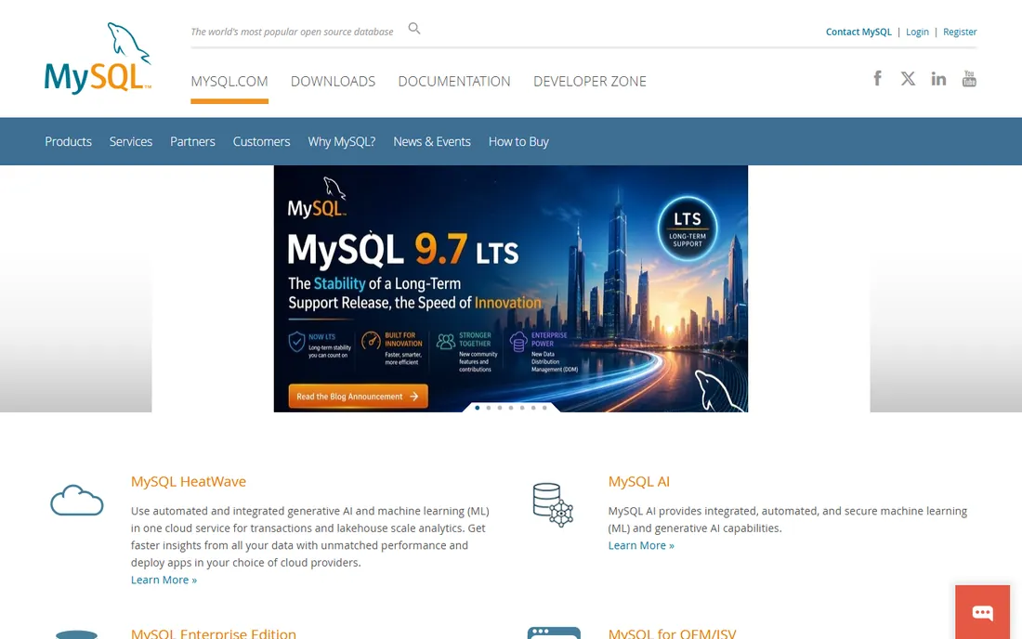The width and height of the screenshot is (1022, 639).
Task: Open the How to Buy menu
Action: pyautogui.click(x=518, y=141)
